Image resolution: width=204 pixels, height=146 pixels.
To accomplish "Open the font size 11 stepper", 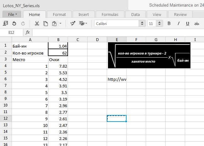I will (159, 23).
